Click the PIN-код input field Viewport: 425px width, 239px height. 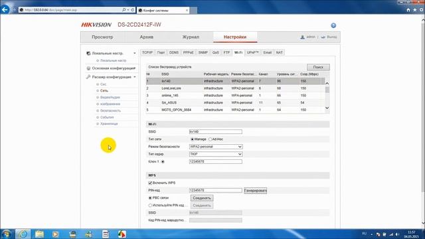(x=216, y=191)
